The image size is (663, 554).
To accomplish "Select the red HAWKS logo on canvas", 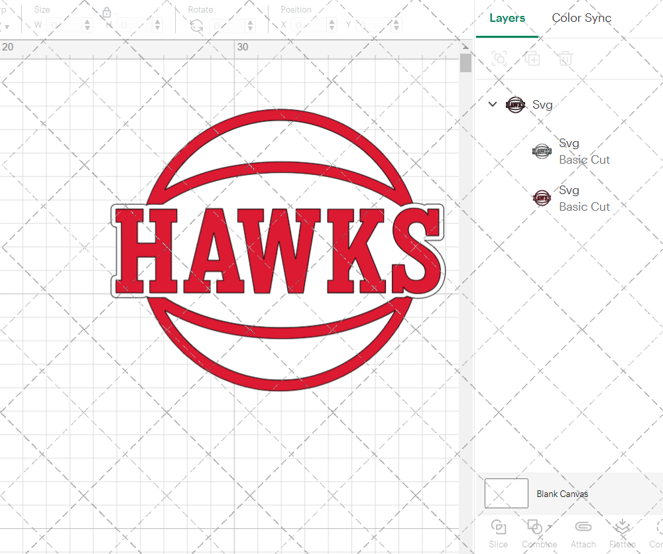I will 278,250.
